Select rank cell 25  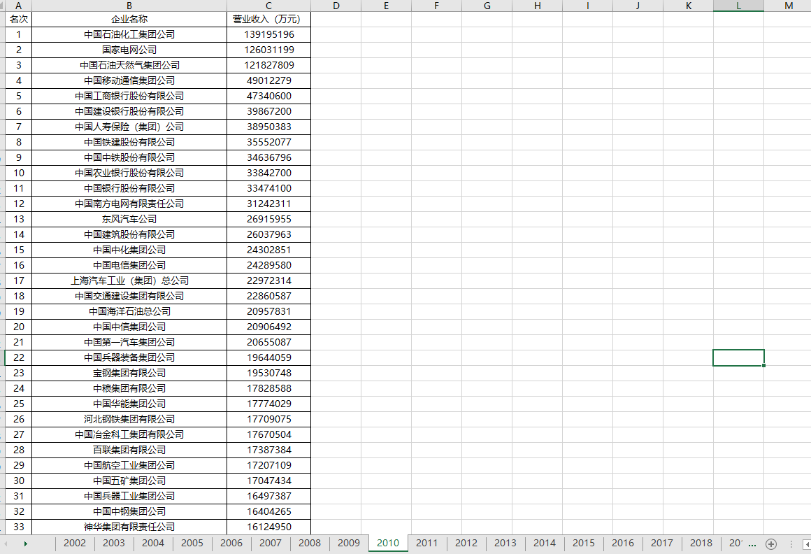pyautogui.click(x=19, y=404)
